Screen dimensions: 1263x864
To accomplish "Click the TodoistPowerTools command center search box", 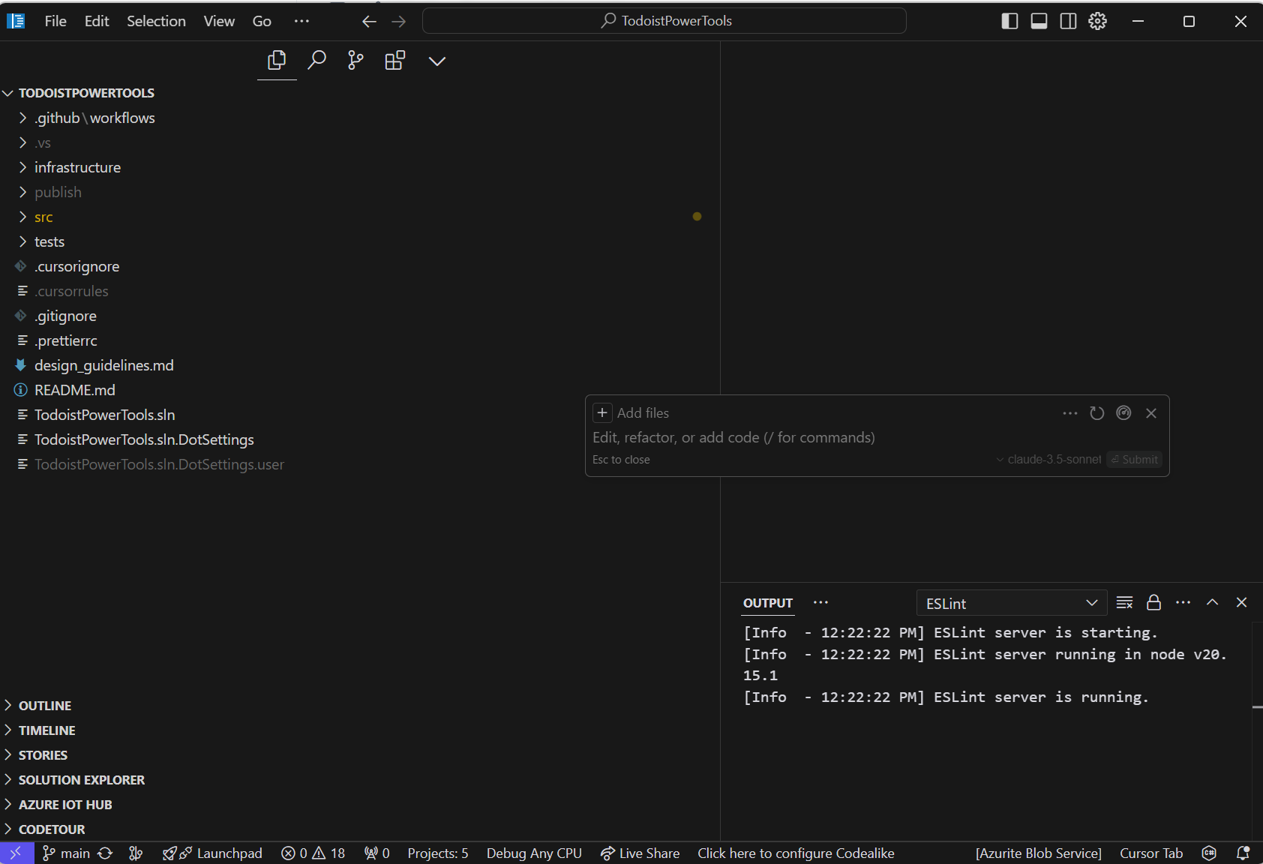I will click(x=664, y=21).
